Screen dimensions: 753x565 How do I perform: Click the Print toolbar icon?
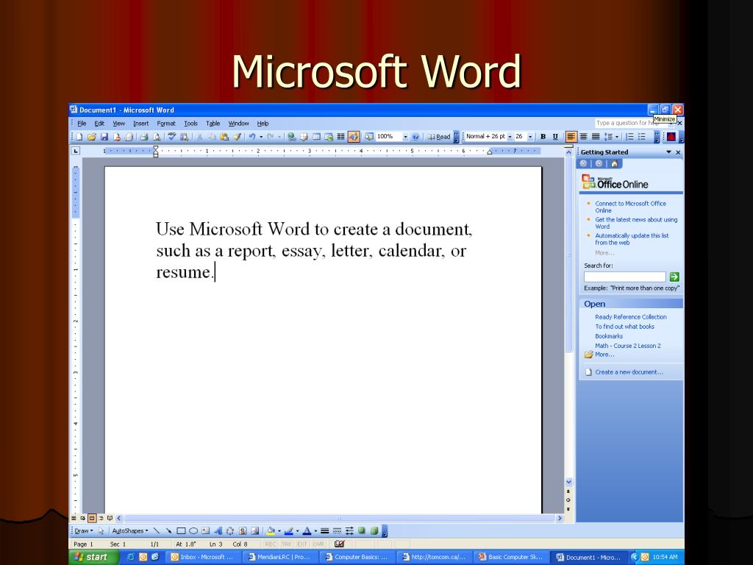(x=143, y=137)
